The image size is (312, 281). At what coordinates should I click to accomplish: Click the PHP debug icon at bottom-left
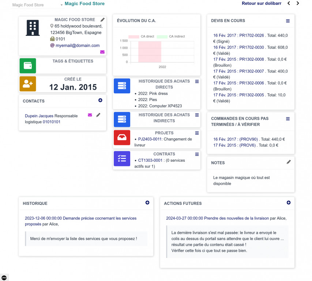click(4, 278)
